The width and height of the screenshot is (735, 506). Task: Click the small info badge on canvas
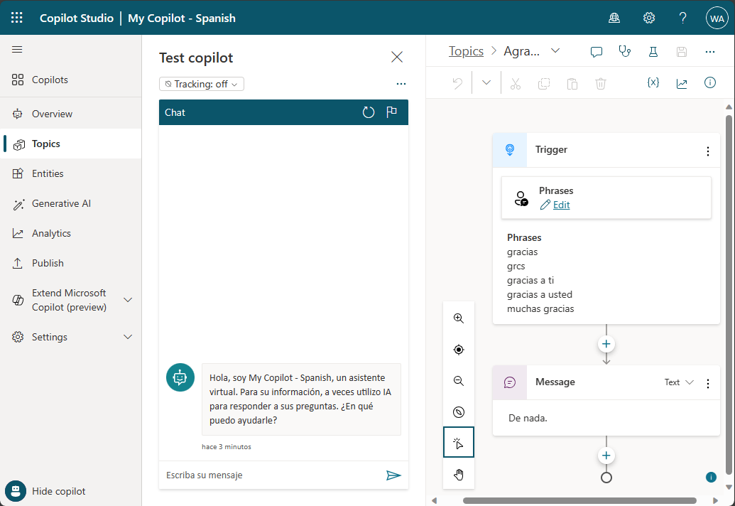coord(711,477)
